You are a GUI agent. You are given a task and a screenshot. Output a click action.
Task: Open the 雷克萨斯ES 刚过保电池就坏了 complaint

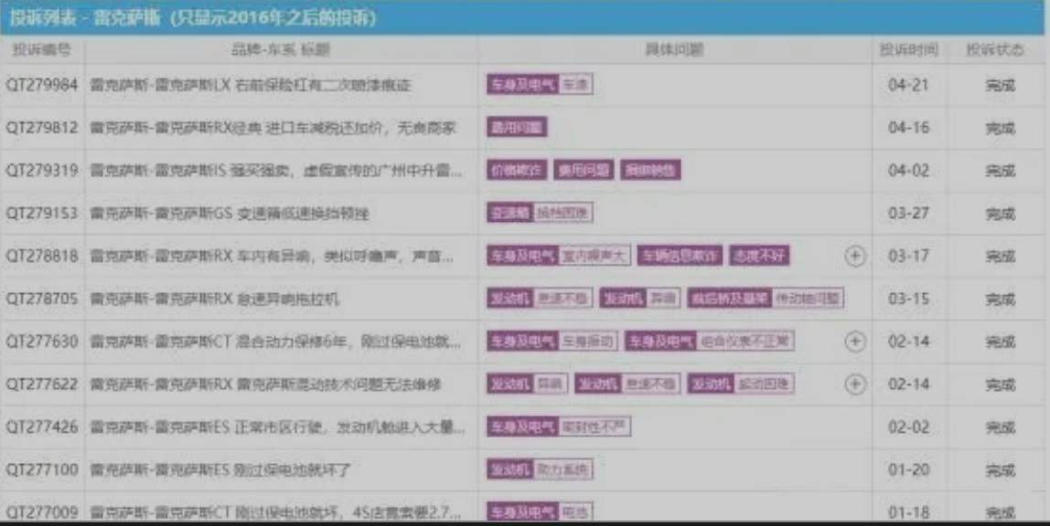[x=220, y=470]
